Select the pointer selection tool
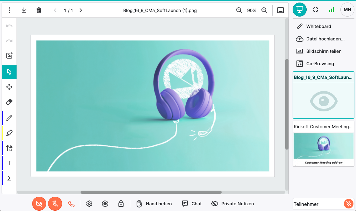This screenshot has width=356, height=211. [x=9, y=72]
